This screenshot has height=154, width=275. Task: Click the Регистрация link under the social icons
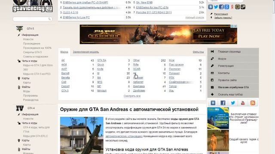(x=221, y=14)
